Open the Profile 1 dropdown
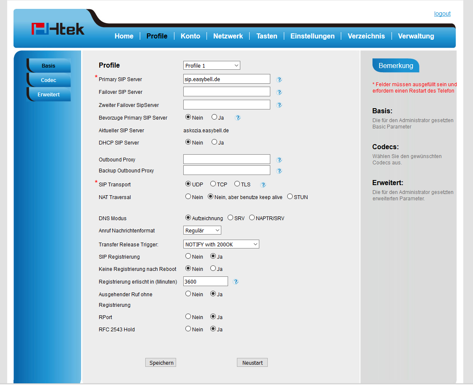 coord(212,66)
